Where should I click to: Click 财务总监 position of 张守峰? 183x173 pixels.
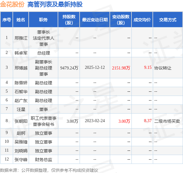point(43,160)
